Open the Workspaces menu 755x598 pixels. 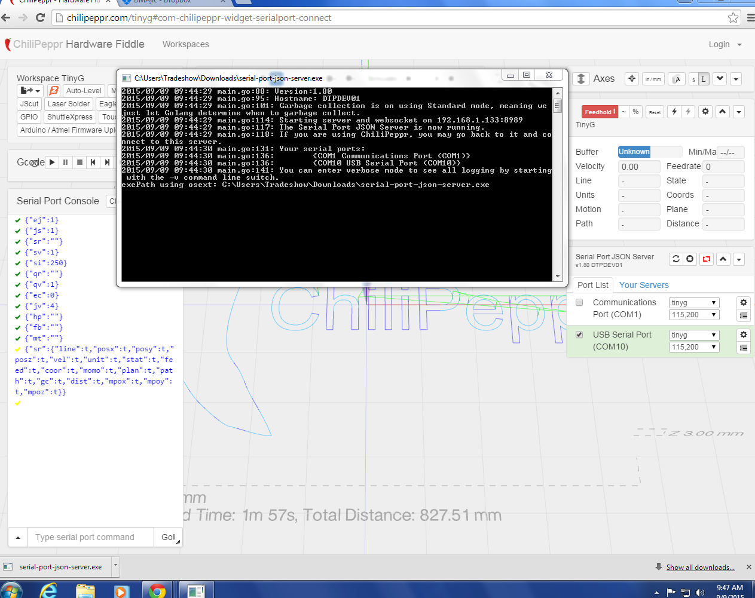tap(185, 44)
